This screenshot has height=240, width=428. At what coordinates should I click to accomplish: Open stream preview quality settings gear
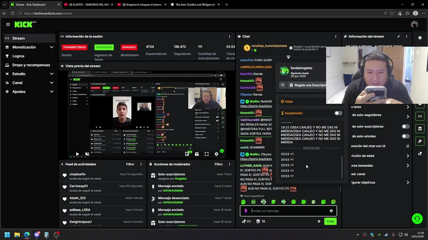(x=216, y=154)
